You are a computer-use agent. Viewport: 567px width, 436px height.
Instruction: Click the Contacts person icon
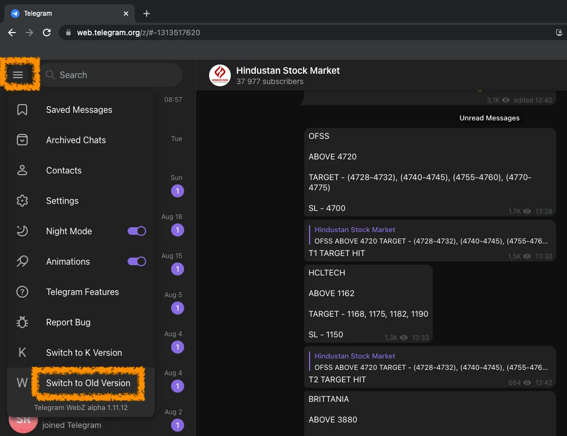22,170
